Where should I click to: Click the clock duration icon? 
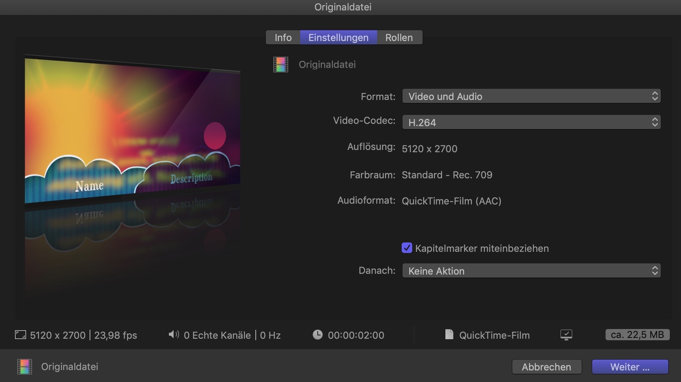(x=317, y=335)
